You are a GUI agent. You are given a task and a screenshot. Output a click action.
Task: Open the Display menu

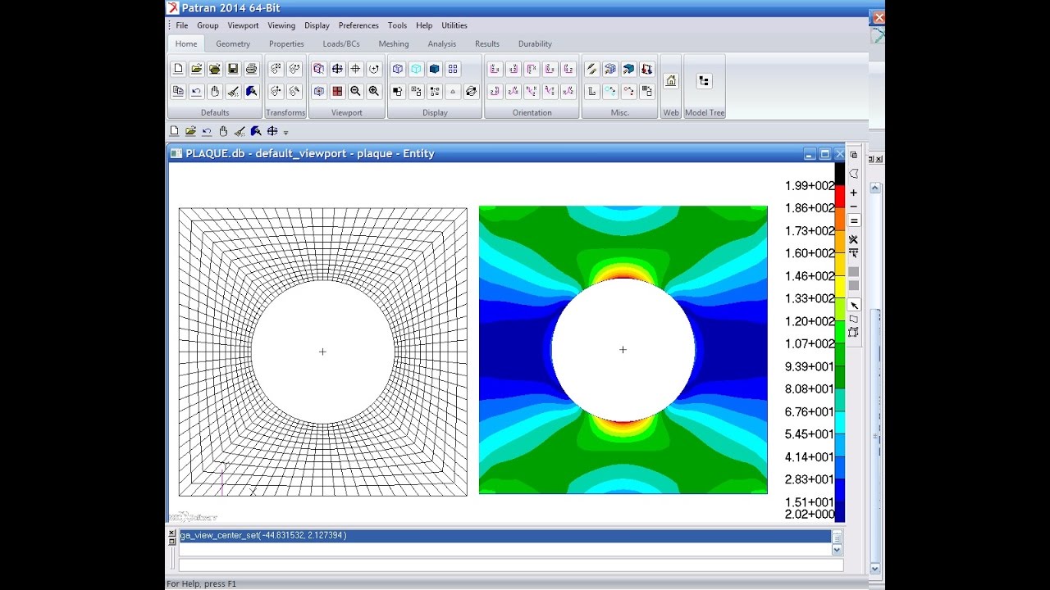click(317, 25)
